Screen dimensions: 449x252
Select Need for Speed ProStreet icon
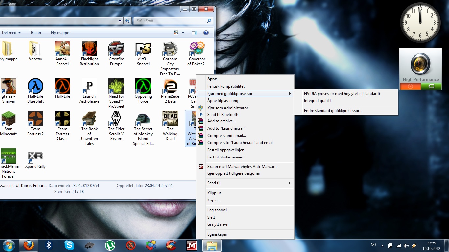116,86
